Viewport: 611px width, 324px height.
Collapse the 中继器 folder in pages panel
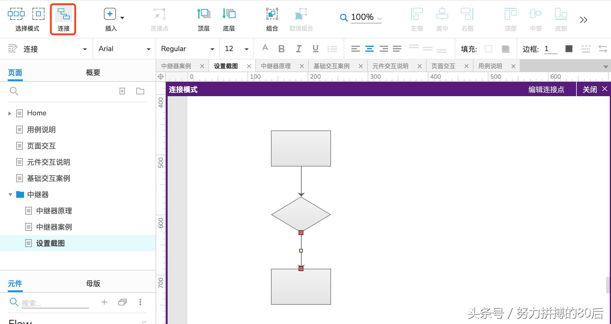10,194
